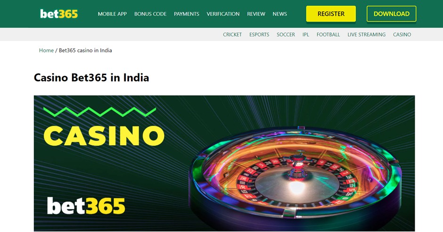Image resolution: width=443 pixels, height=232 pixels.
Task: Open the News page
Action: tap(279, 14)
